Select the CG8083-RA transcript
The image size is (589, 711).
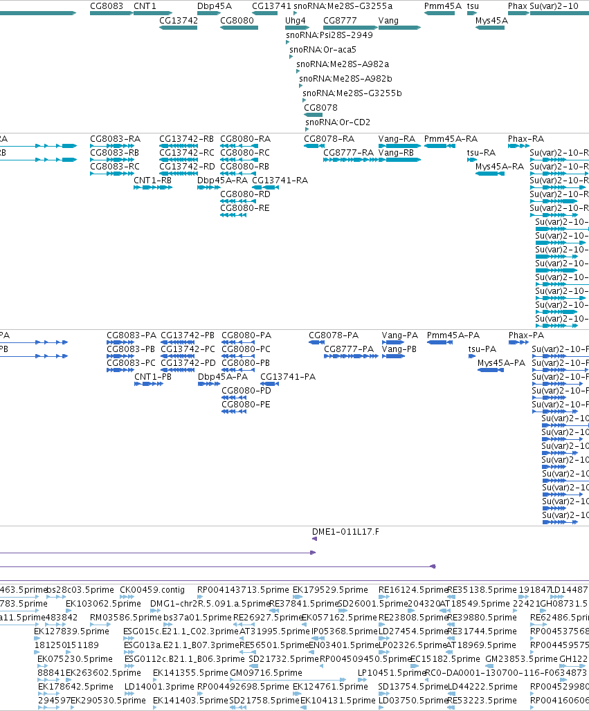click(112, 146)
